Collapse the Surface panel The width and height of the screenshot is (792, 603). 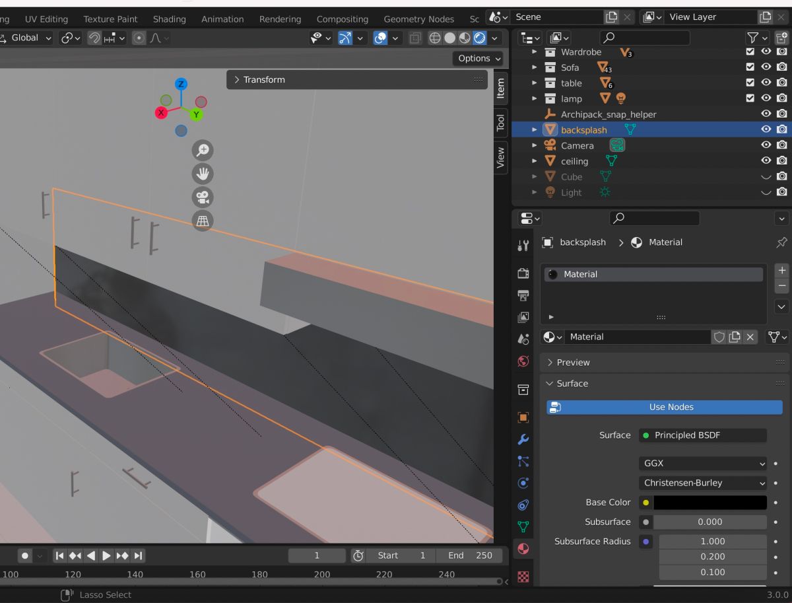click(665, 384)
